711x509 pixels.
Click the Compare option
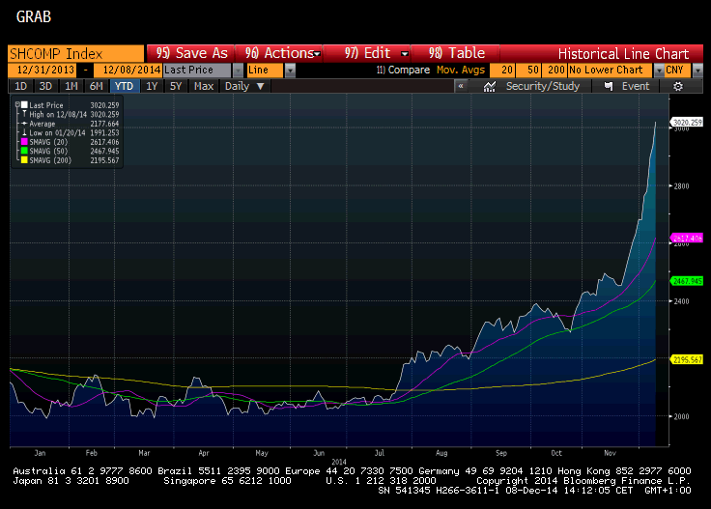click(403, 70)
